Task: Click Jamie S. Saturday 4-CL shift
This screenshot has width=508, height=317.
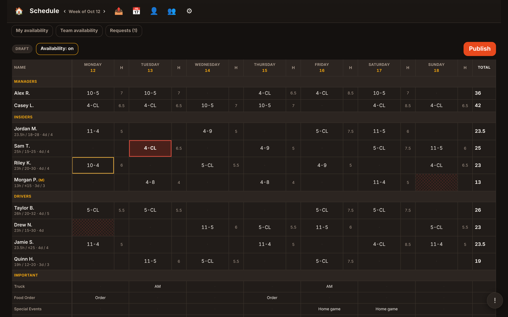Action: 379,244
